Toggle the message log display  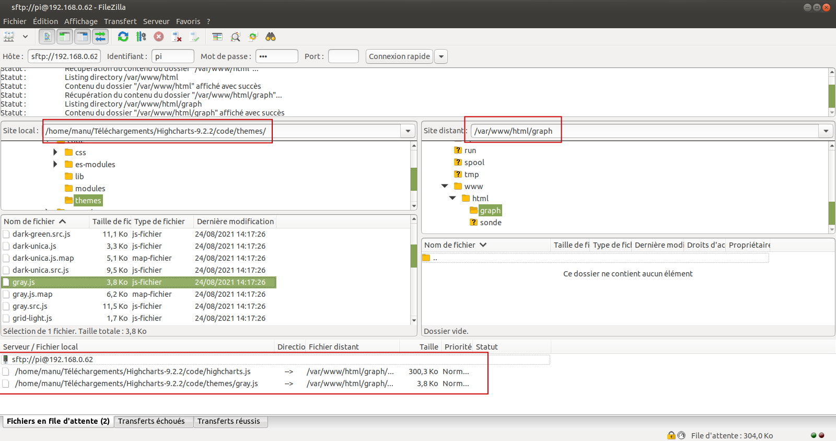click(x=47, y=37)
